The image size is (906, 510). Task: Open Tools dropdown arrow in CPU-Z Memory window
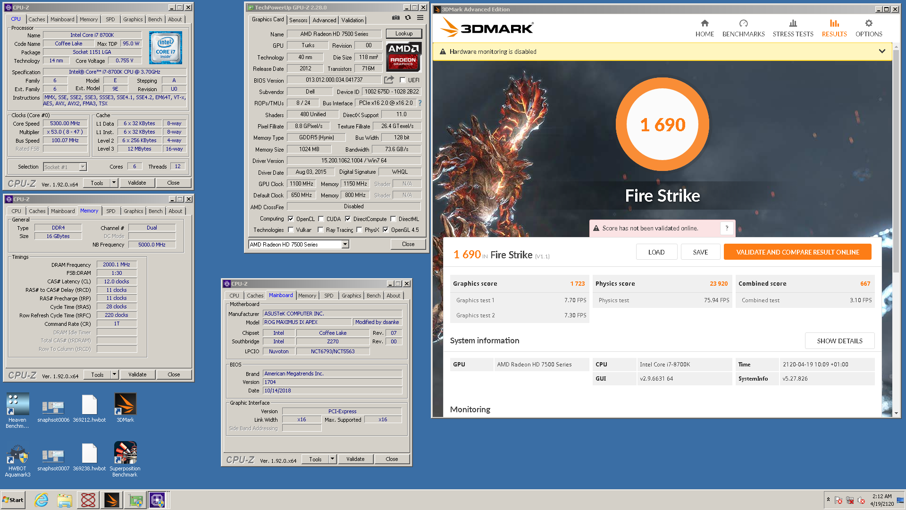click(x=114, y=374)
